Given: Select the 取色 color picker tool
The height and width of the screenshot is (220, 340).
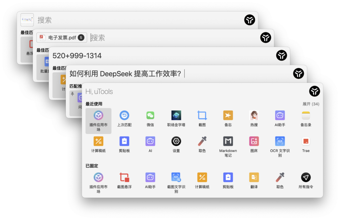Looking at the screenshot, I should 202,141.
